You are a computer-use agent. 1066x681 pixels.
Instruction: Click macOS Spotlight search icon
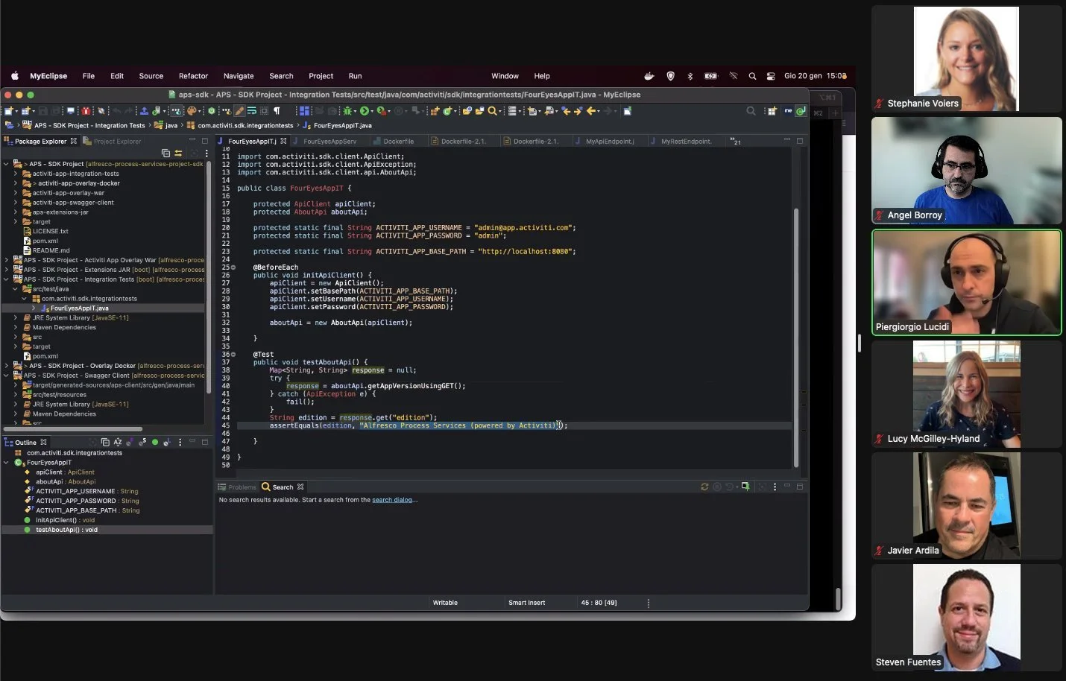752,76
